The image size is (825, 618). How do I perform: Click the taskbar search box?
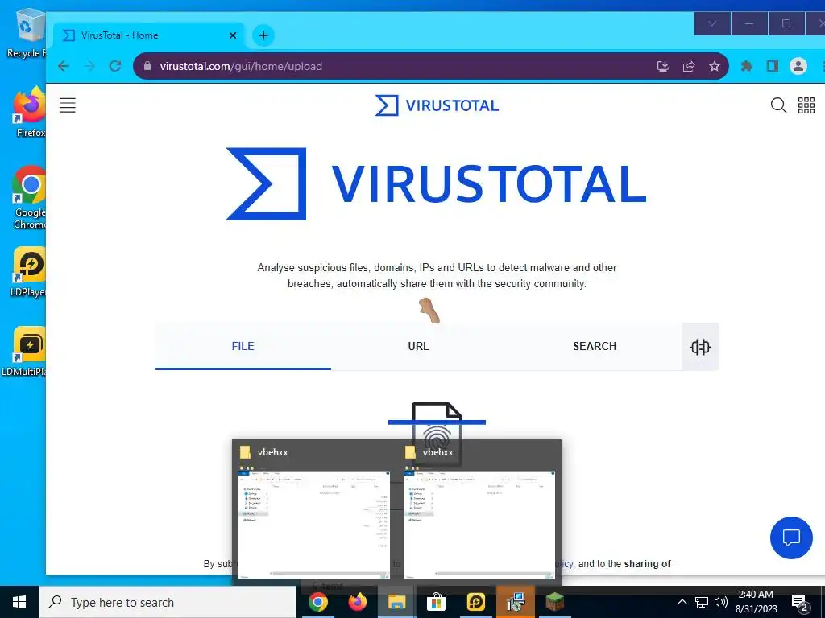[168, 602]
